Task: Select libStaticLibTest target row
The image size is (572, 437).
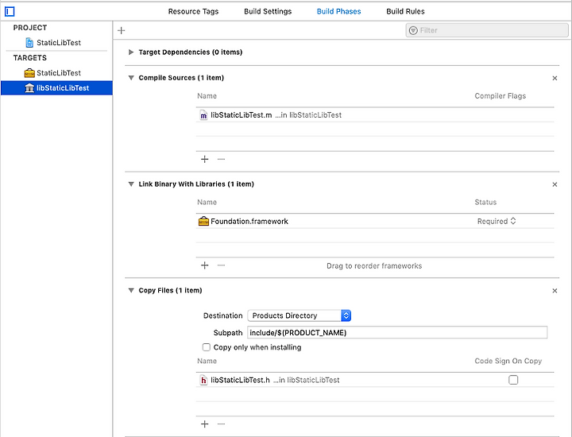Action: click(56, 88)
